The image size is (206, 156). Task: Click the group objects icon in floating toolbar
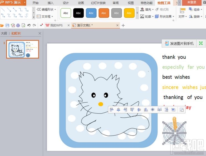click(182, 110)
